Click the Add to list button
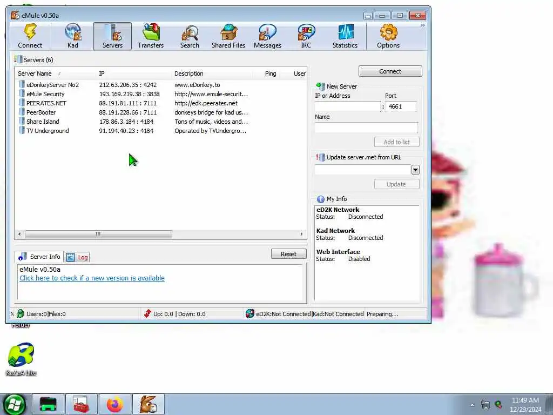Screen dimensions: 553x415 (396, 142)
